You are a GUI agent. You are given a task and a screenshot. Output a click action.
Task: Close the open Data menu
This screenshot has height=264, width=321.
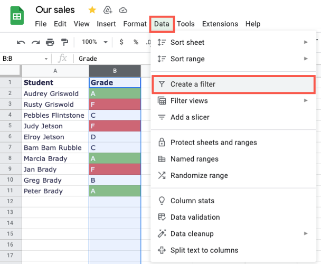click(162, 24)
